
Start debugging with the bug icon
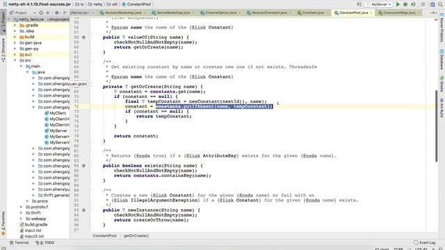[x=405, y=4]
